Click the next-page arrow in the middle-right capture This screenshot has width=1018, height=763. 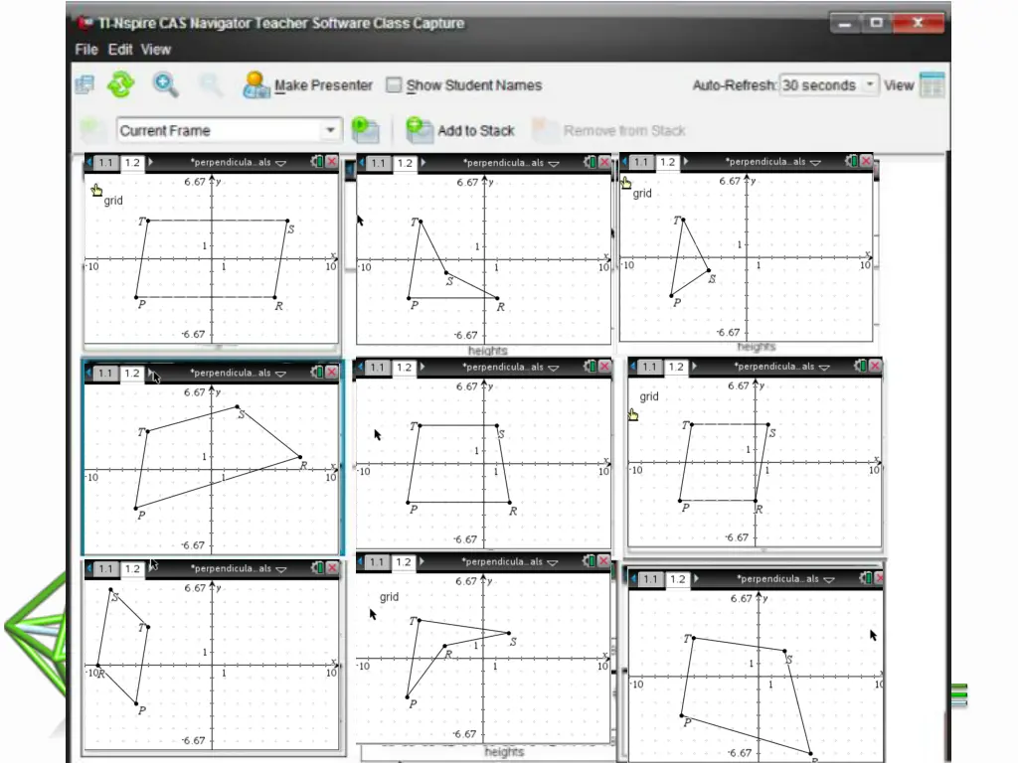[x=695, y=367]
